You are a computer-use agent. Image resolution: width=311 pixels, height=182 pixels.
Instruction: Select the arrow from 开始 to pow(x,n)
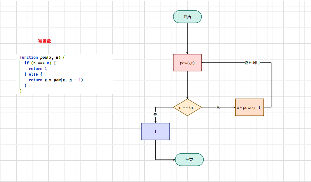187,38
